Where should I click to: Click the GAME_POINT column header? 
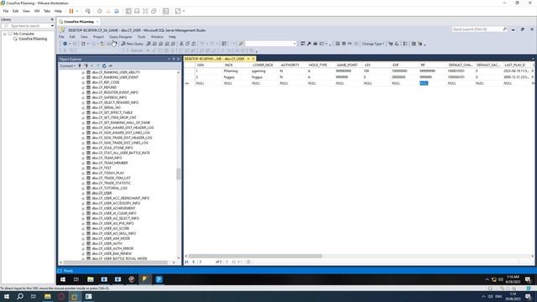pyautogui.click(x=347, y=65)
